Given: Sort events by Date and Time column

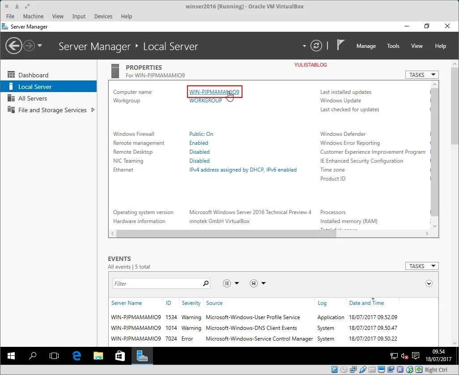Looking at the screenshot, I should tap(366, 303).
